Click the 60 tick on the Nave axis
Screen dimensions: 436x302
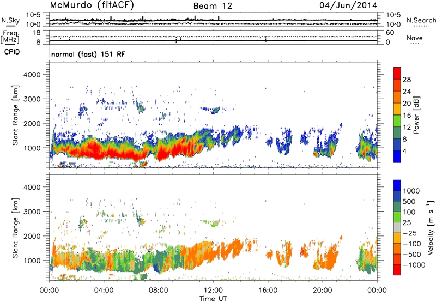[390, 33]
